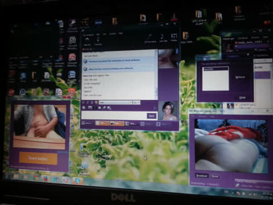Open the Skype icon on the taskbar
The width and height of the screenshot is (273, 205).
click(x=77, y=181)
